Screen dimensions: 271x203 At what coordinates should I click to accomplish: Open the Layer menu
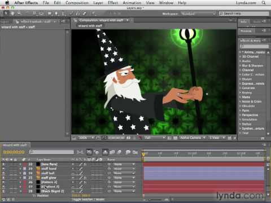coord(98,3)
